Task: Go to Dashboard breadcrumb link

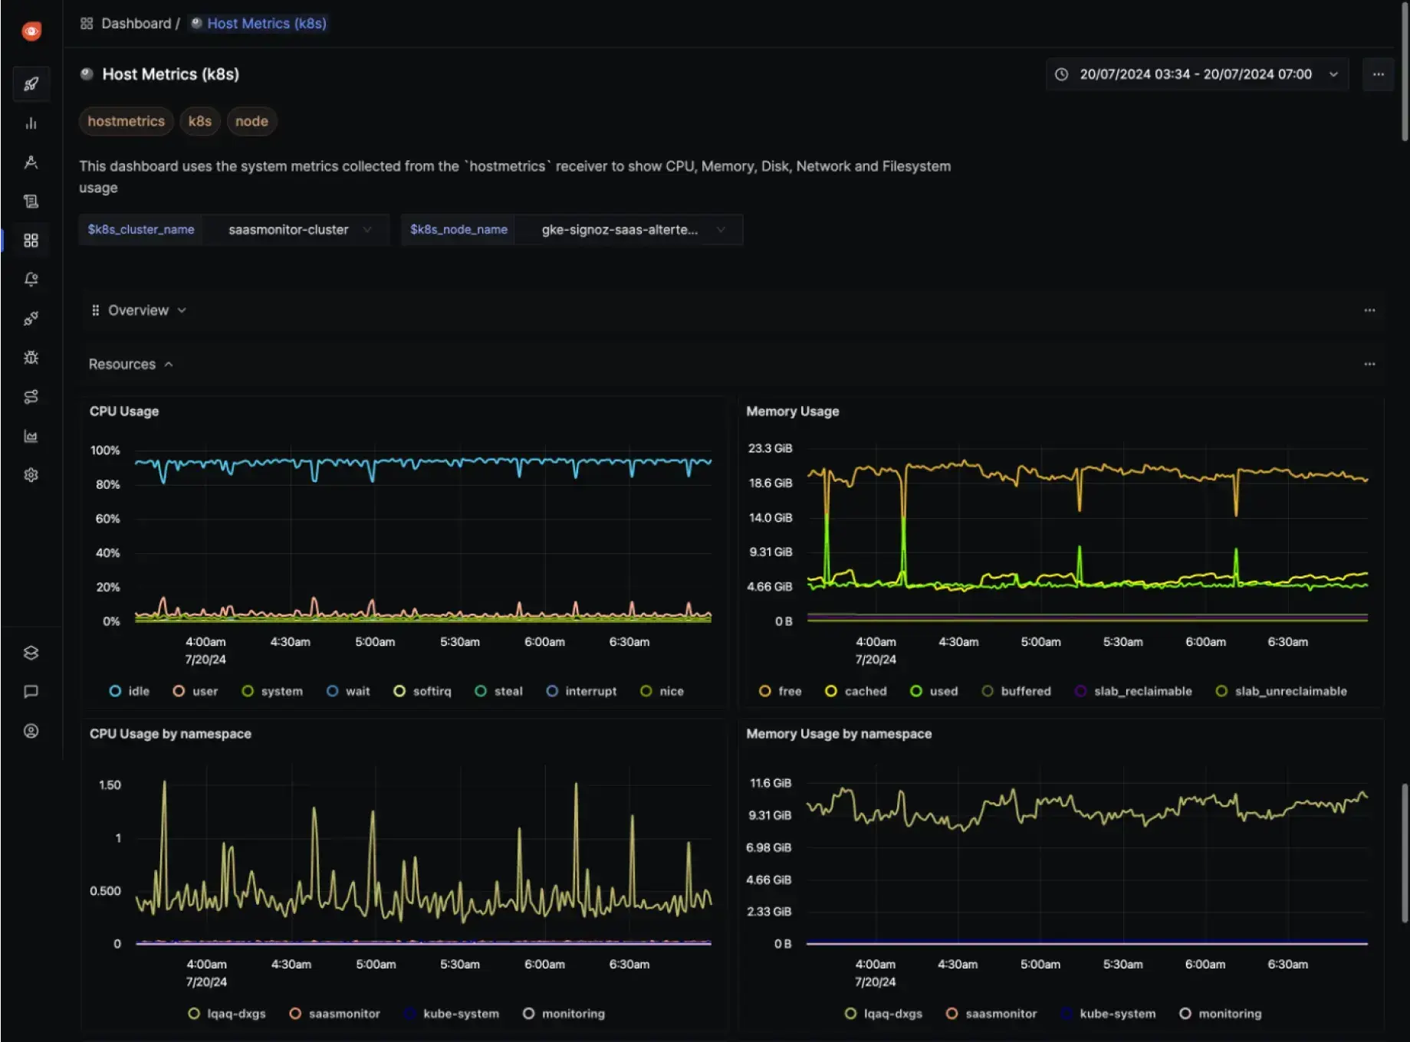Action: pos(136,24)
